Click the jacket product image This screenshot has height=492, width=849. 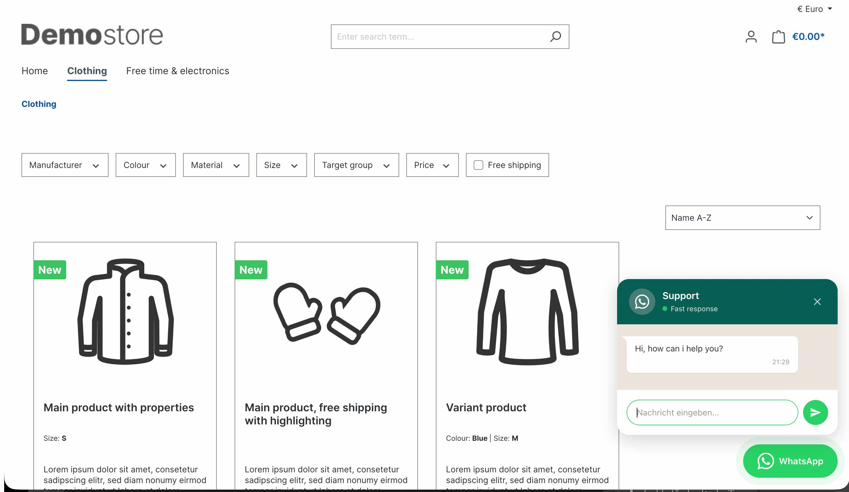point(125,312)
